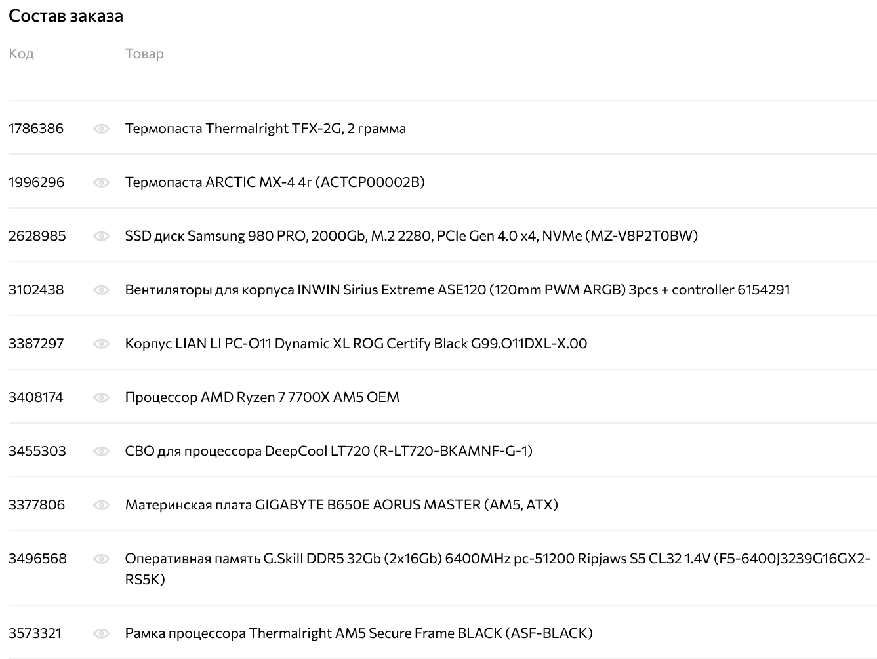Click the Товар column header
Image resolution: width=877 pixels, height=659 pixels.
click(144, 54)
